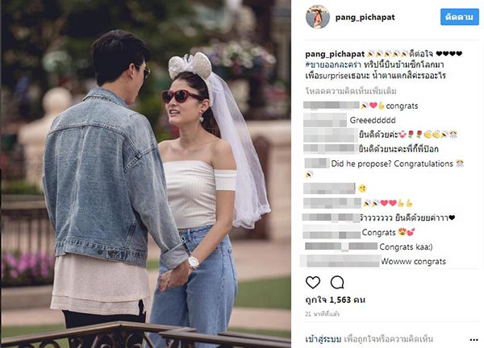Open pang_pichapat username in caption

click(x=335, y=54)
